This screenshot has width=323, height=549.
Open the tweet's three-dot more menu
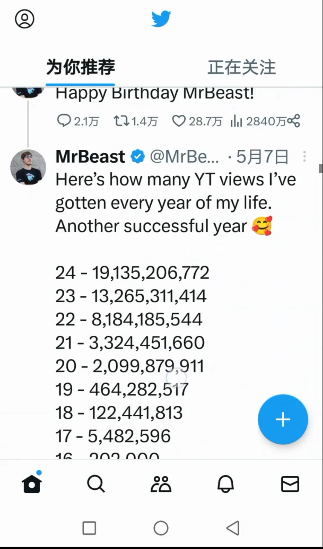(304, 157)
